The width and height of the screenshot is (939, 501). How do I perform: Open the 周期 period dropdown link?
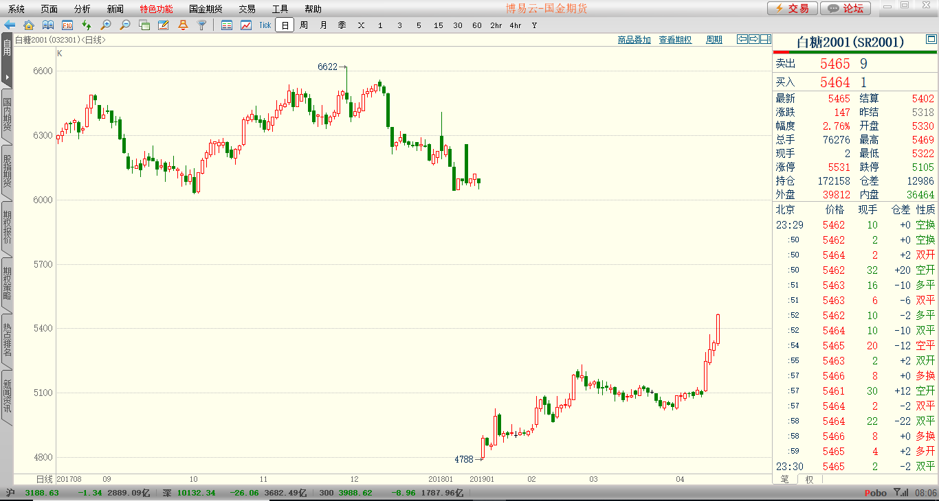[x=714, y=40]
